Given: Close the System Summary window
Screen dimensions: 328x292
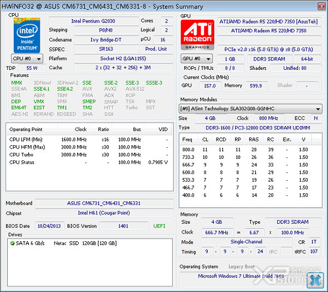Looking at the screenshot, I should (x=321, y=6).
